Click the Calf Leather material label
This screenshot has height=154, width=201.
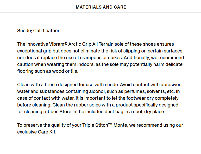(x=46, y=31)
